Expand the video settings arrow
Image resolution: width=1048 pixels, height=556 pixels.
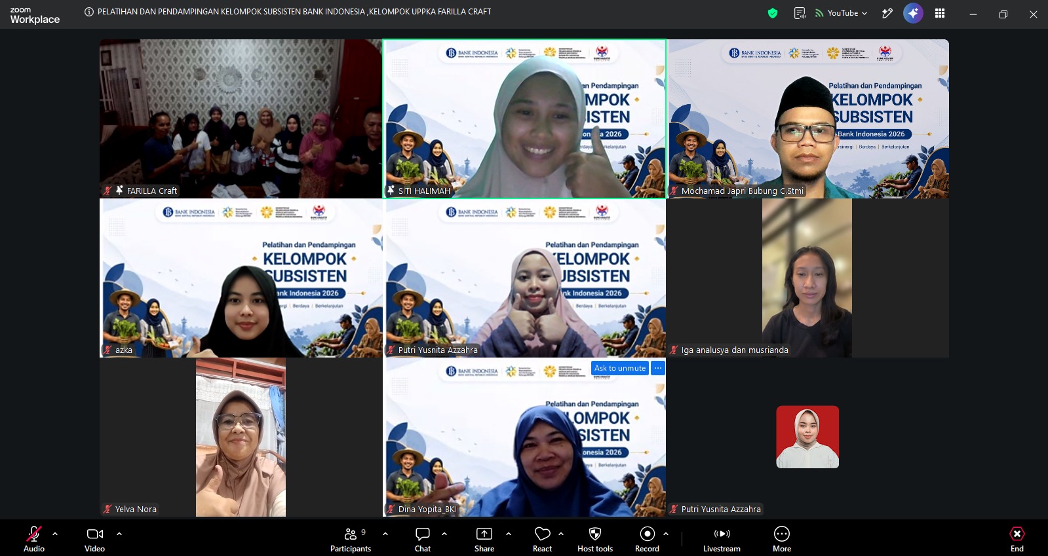pyautogui.click(x=119, y=534)
